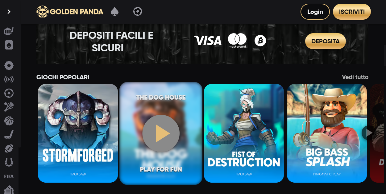This screenshot has width=386, height=194.
Task: Choose the soccer ball icon in the sidebar
Action: pos(9,93)
